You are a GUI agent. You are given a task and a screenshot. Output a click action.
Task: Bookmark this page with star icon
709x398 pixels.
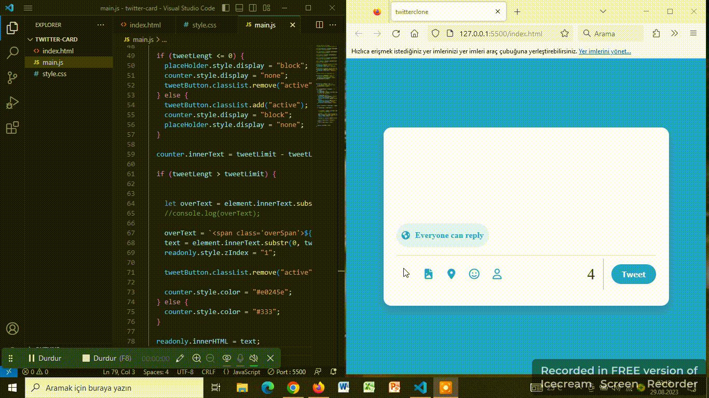click(565, 34)
